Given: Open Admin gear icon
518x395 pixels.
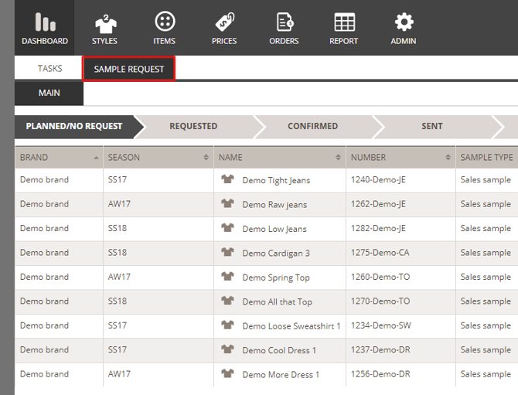Looking at the screenshot, I should point(404,22).
